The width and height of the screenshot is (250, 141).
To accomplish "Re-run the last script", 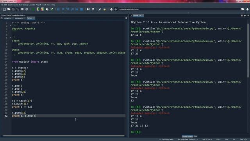I will coord(52,9).
